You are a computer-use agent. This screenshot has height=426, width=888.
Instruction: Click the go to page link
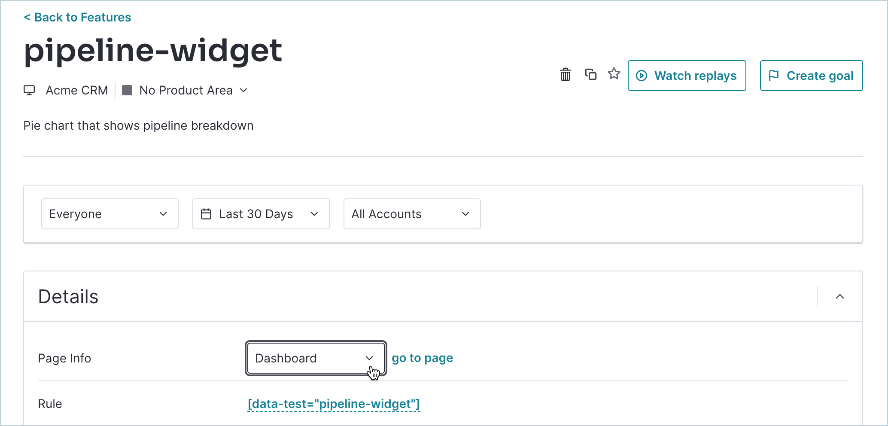pyautogui.click(x=422, y=358)
